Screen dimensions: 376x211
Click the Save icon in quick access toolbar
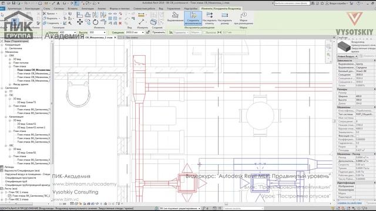[14, 3]
